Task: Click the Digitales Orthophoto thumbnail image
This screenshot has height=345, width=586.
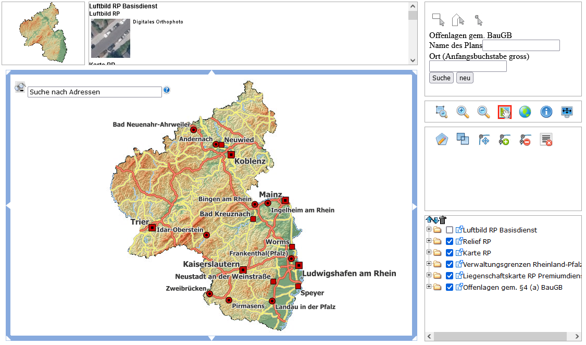Action: click(110, 38)
